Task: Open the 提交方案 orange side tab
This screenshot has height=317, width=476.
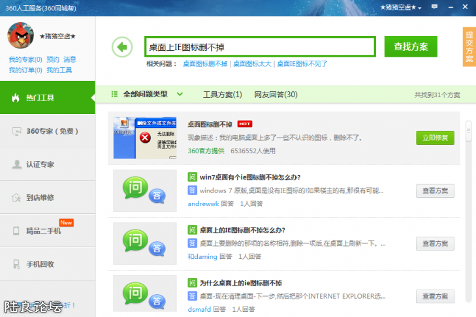Action: click(469, 47)
